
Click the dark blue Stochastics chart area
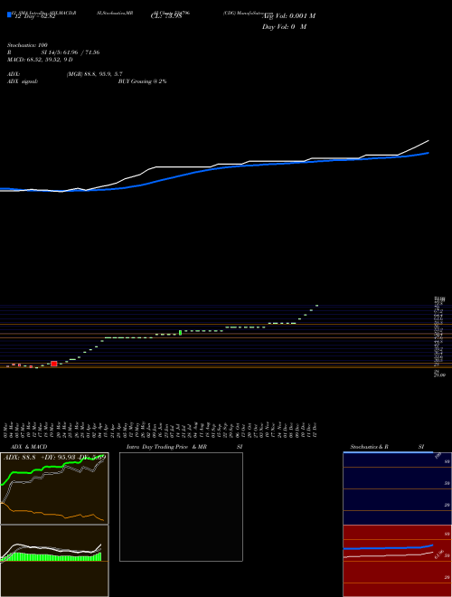(397, 488)
